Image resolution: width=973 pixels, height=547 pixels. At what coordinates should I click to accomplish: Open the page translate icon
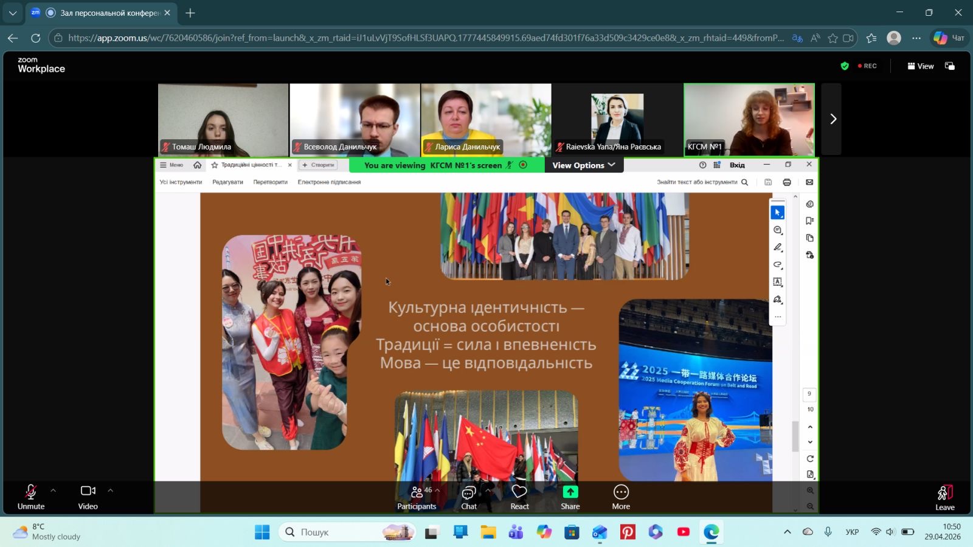[x=797, y=38]
